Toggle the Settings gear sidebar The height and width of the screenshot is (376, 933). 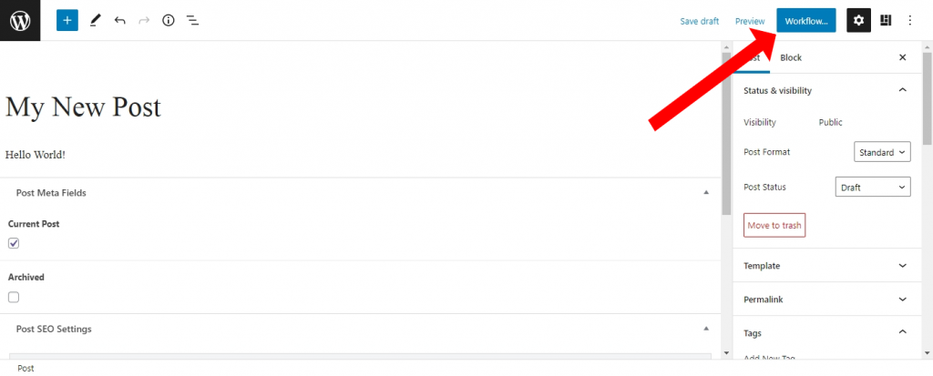859,20
